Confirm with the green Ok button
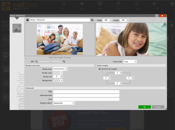175x130 pixels. (x=145, y=107)
